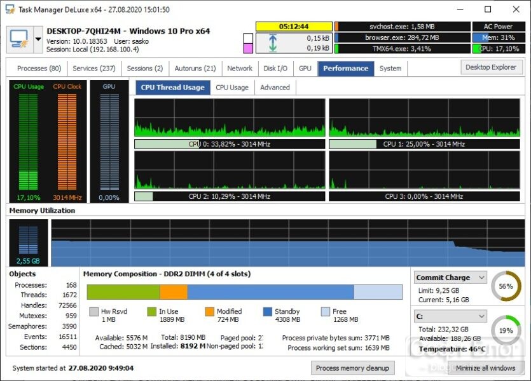The height and width of the screenshot is (381, 531).
Task: Click the computer monitor icon button
Action: click(20, 39)
